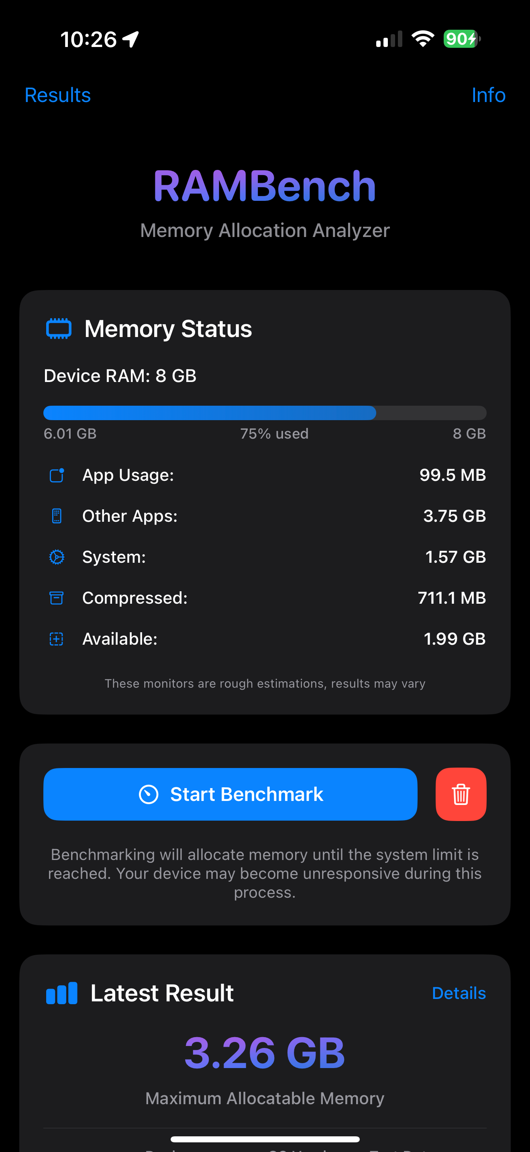The height and width of the screenshot is (1152, 530).
Task: Click the System gear icon
Action: 56,557
